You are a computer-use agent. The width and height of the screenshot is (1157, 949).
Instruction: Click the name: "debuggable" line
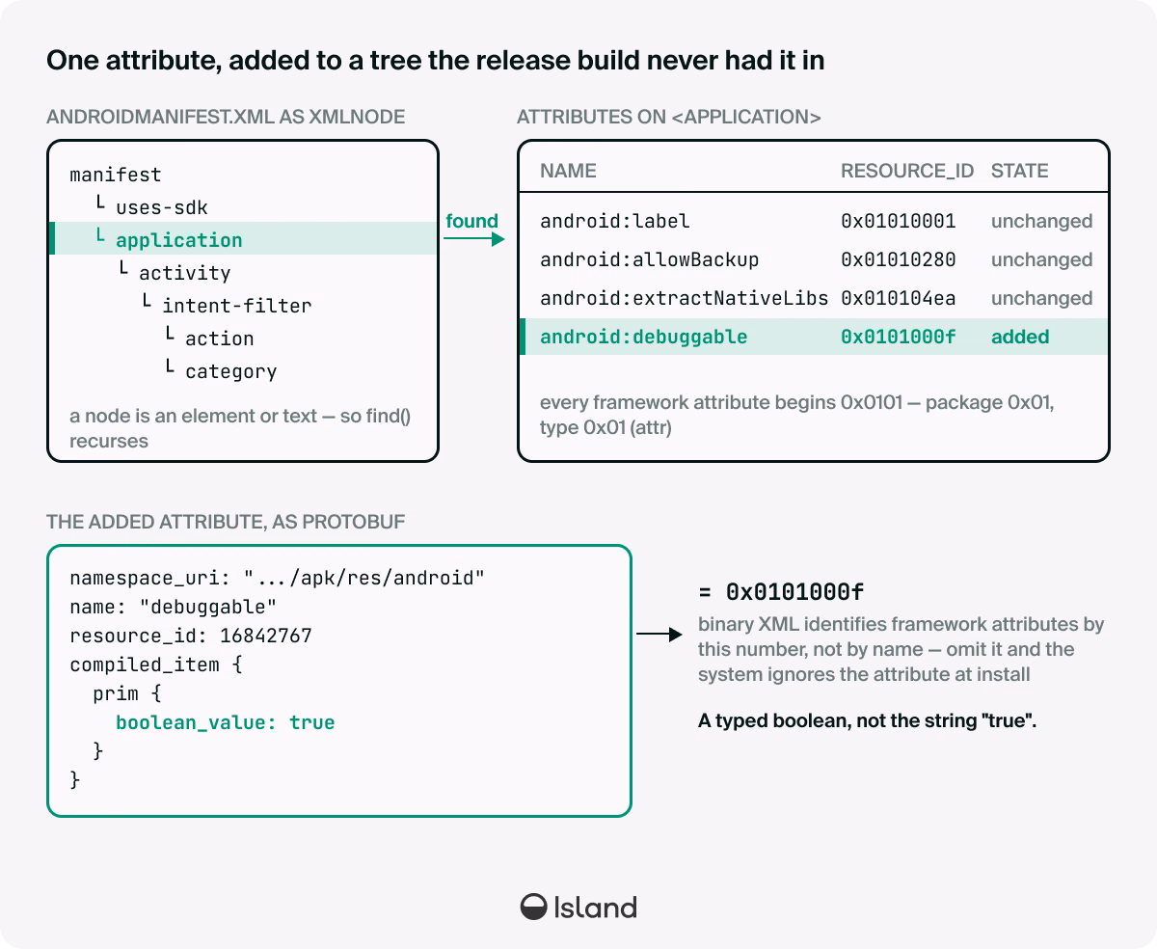[x=174, y=607]
